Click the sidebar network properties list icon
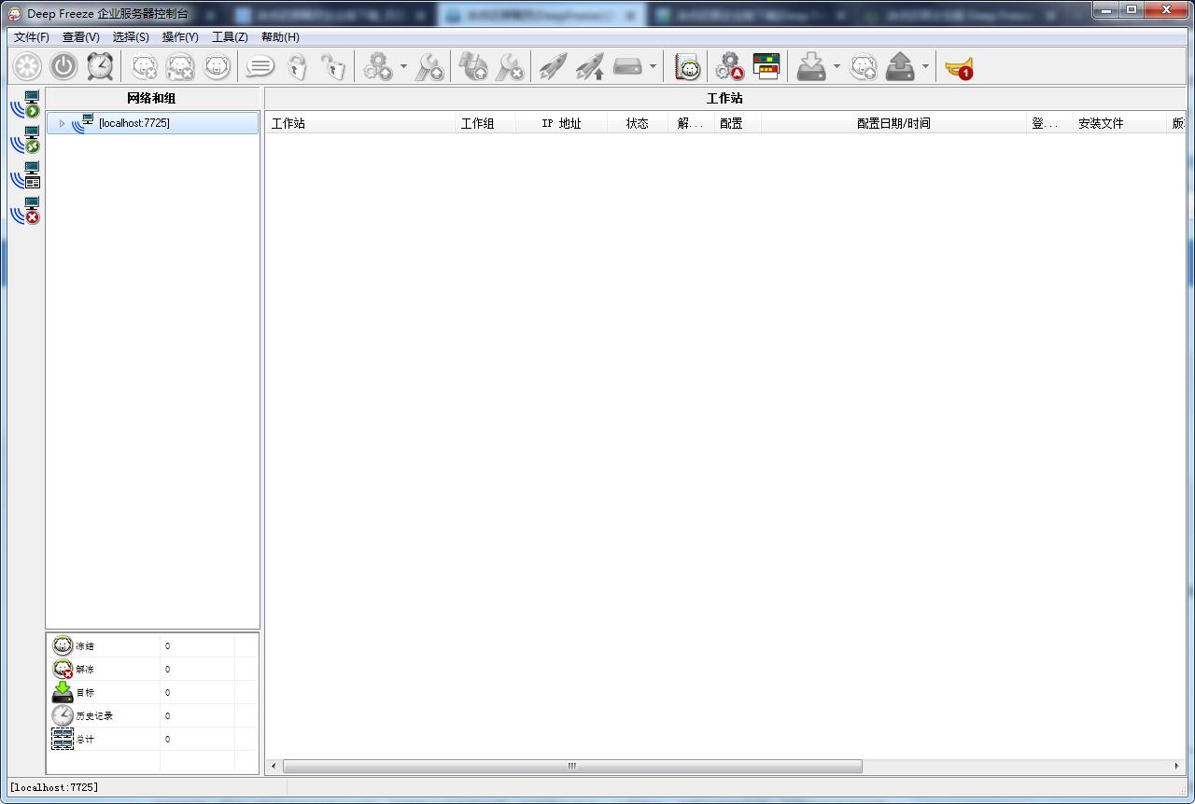The image size is (1195, 804). pyautogui.click(x=26, y=175)
